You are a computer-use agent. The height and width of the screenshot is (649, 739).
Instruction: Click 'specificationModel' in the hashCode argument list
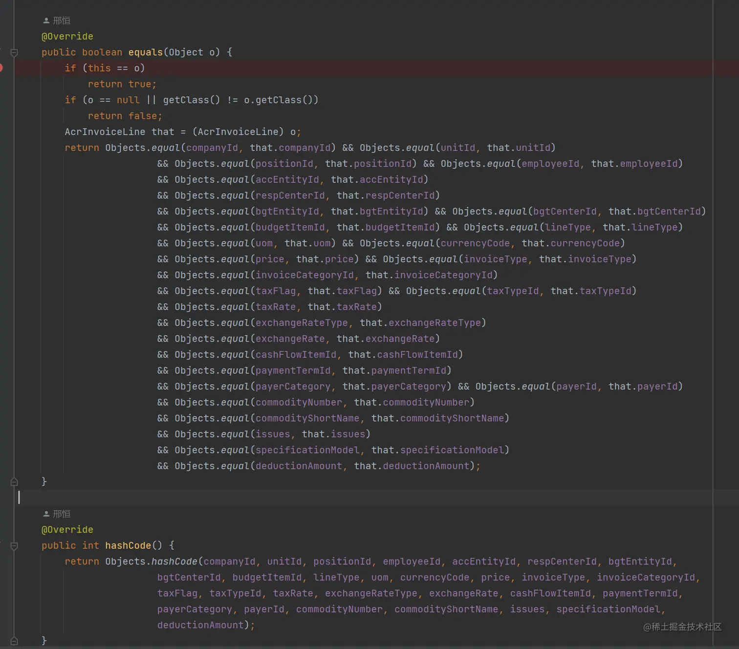click(608, 609)
